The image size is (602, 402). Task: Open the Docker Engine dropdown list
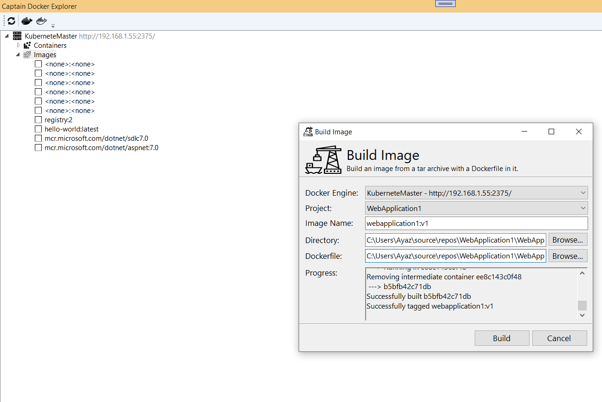(x=583, y=192)
